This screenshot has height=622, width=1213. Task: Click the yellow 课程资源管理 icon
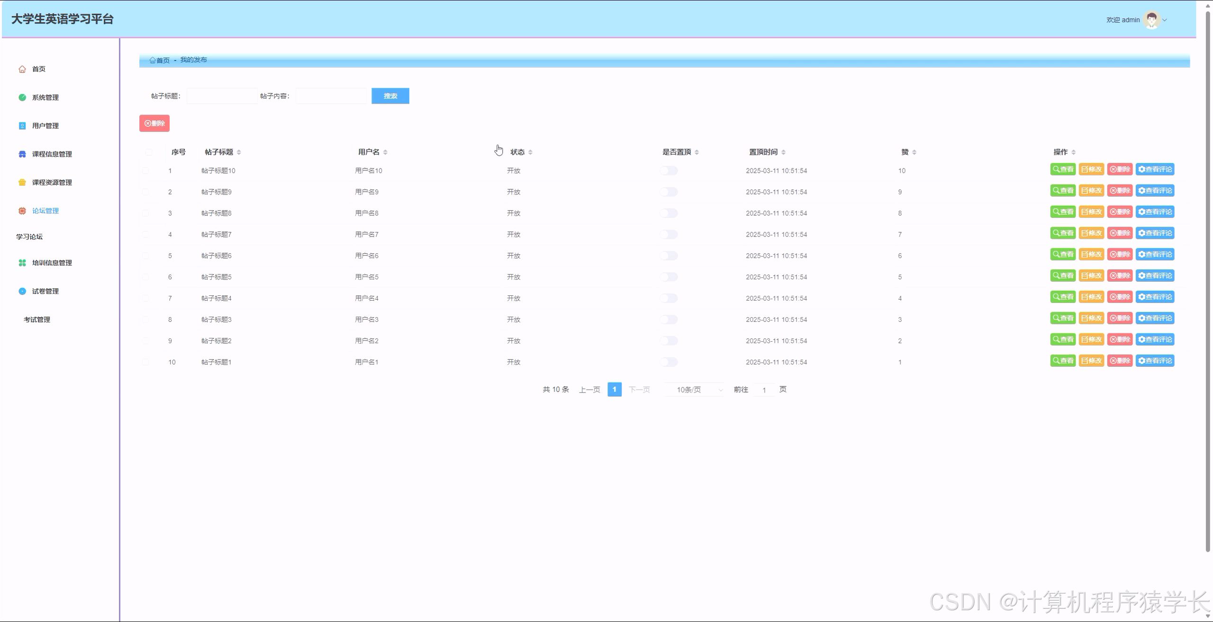[x=22, y=182]
